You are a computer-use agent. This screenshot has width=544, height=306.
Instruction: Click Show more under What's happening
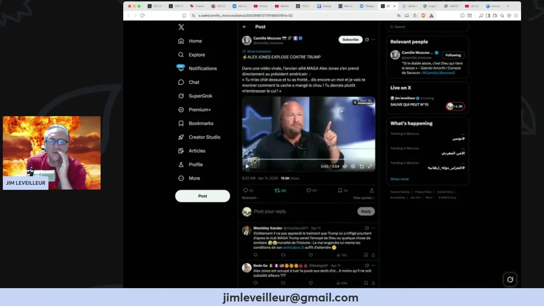(399, 179)
